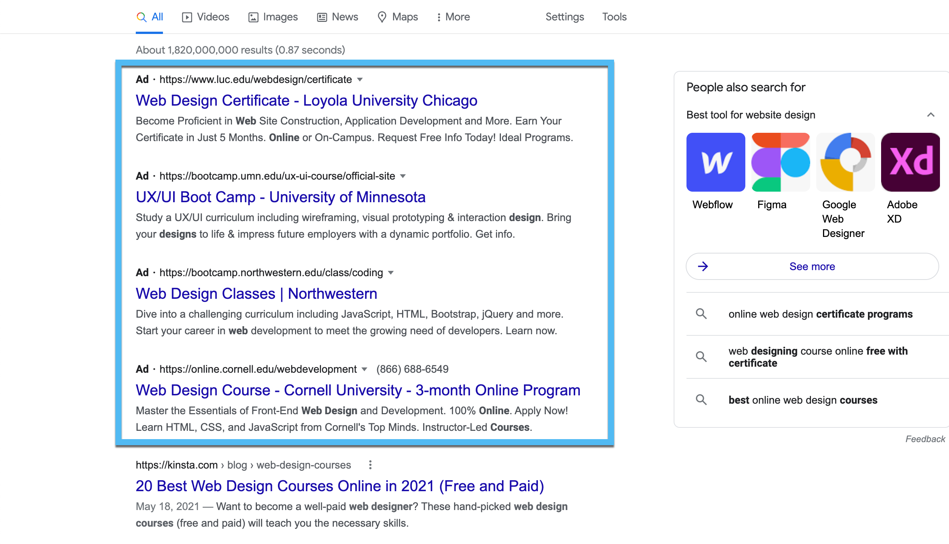Click the kinsta.com breadcrumb URL

[x=243, y=465]
